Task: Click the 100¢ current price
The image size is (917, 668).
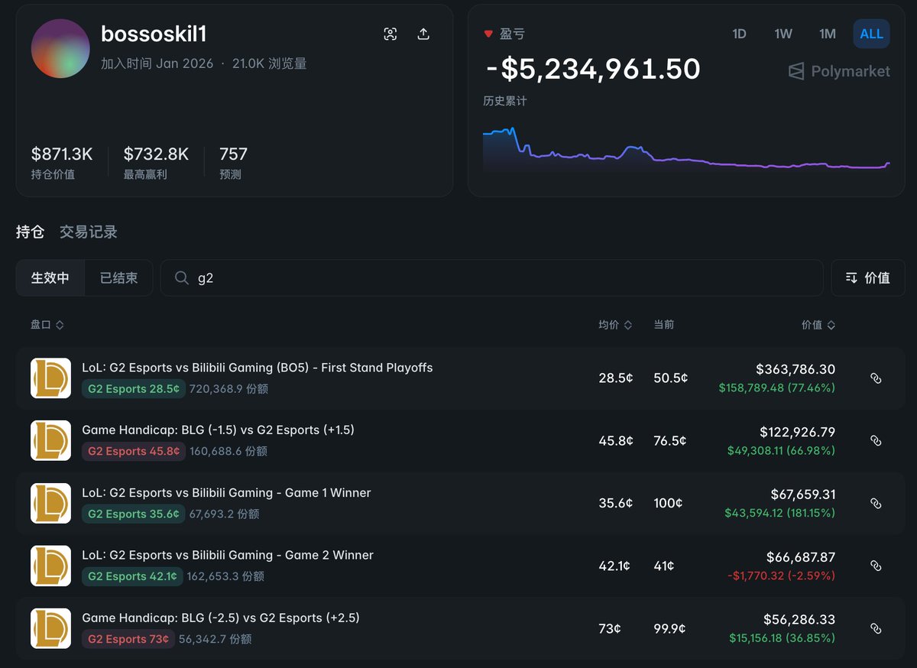Action: 668,504
